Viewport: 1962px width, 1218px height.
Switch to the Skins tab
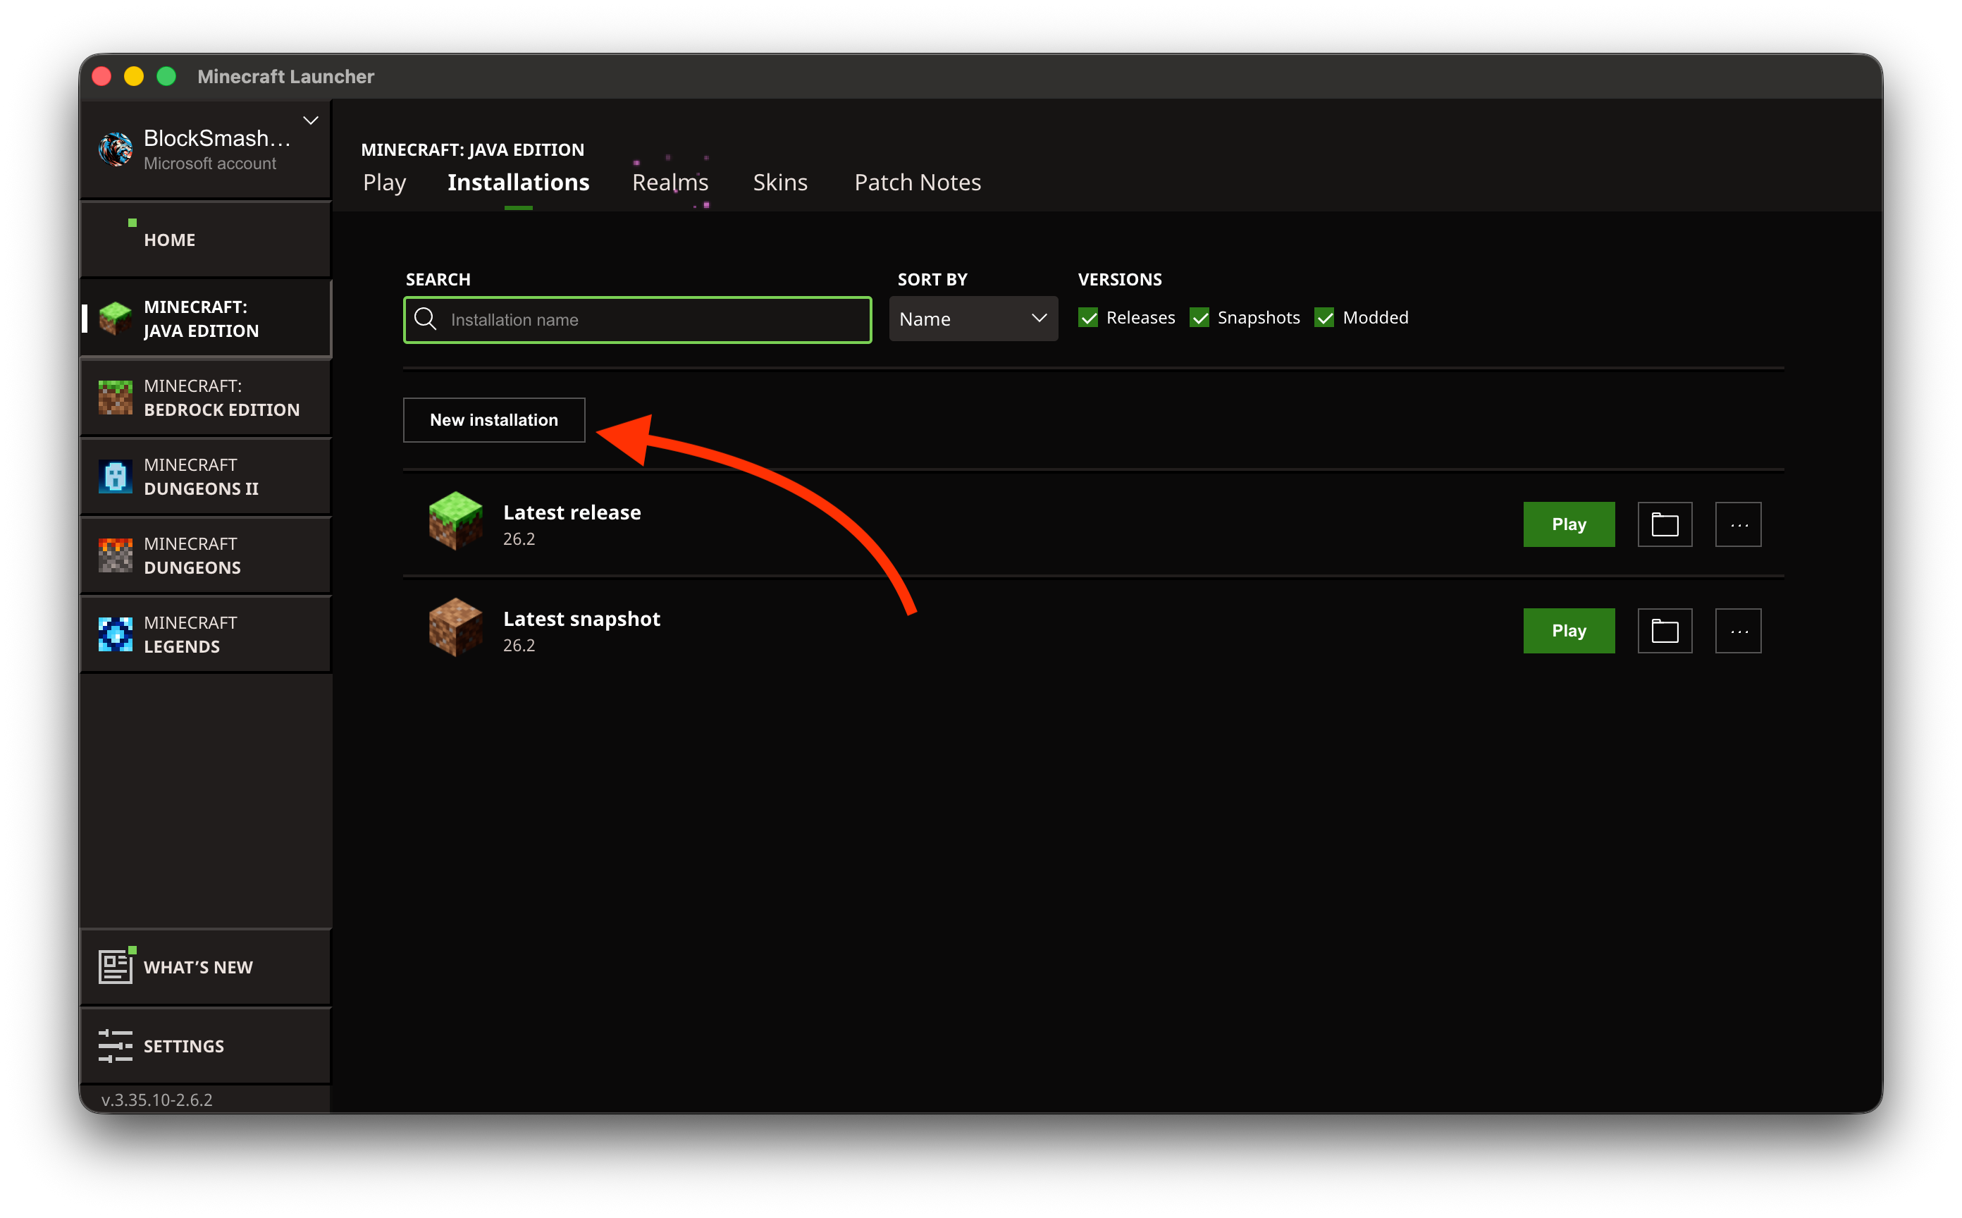pyautogui.click(x=779, y=182)
